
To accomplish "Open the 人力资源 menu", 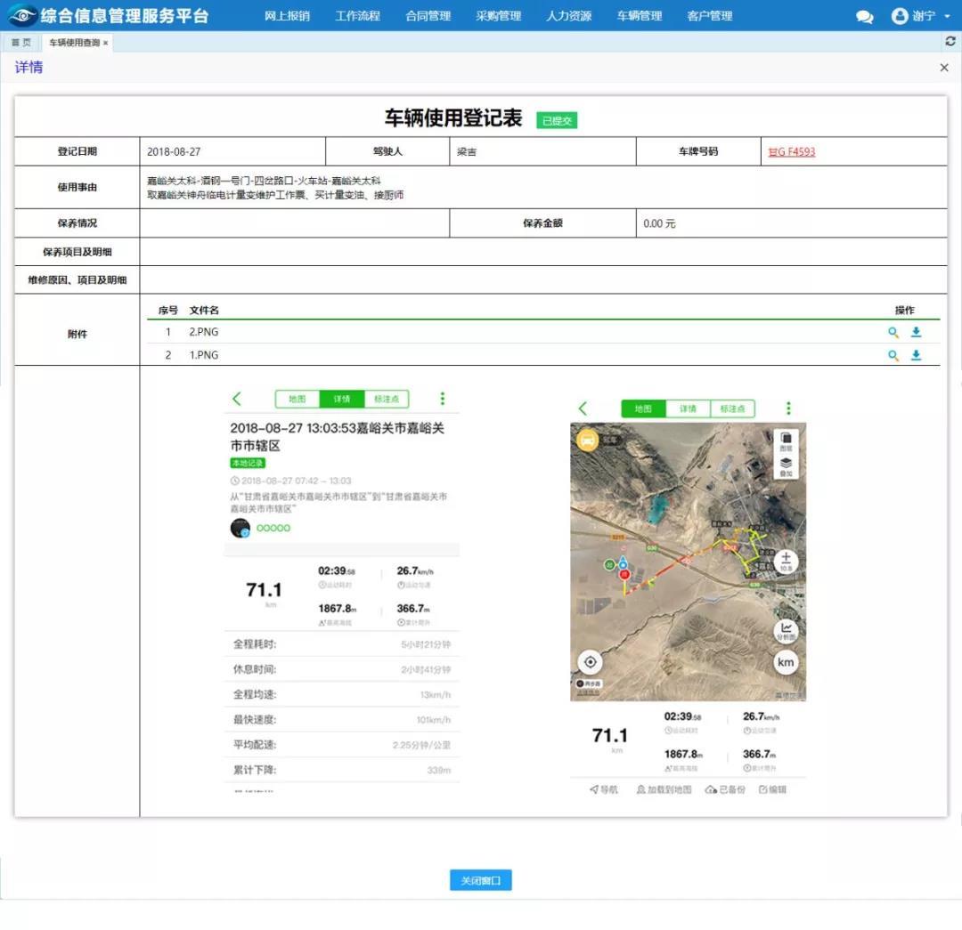I will 568,16.
